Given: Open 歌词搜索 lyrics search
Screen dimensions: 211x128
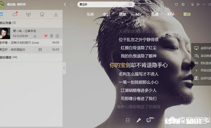Looking at the screenshot, I should click(202, 56).
